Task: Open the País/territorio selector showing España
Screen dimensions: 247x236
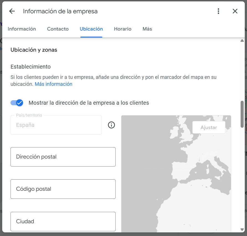Action: coord(56,125)
